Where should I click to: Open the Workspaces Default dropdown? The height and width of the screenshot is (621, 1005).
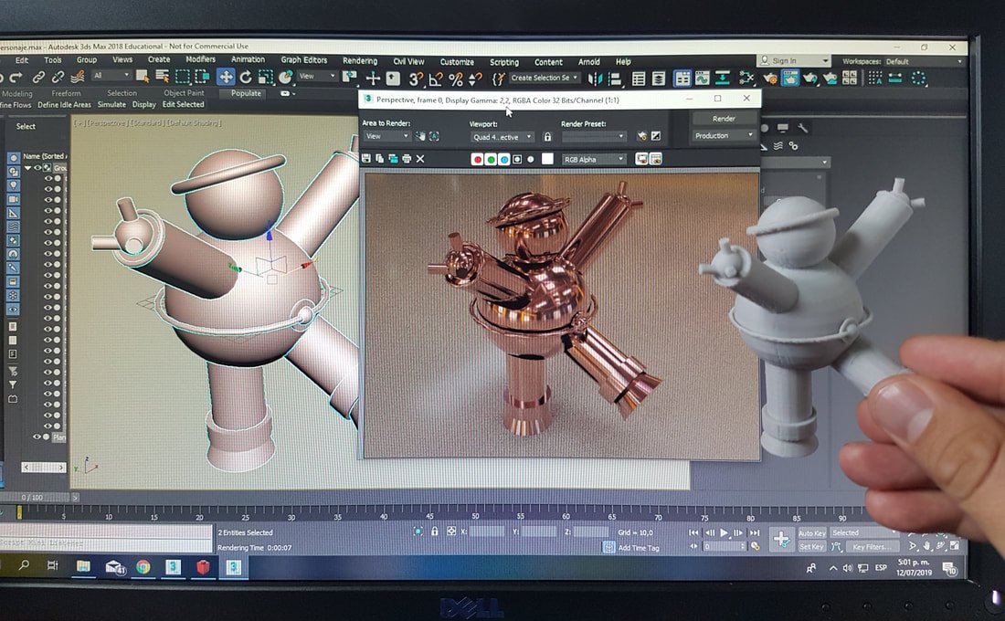925,61
